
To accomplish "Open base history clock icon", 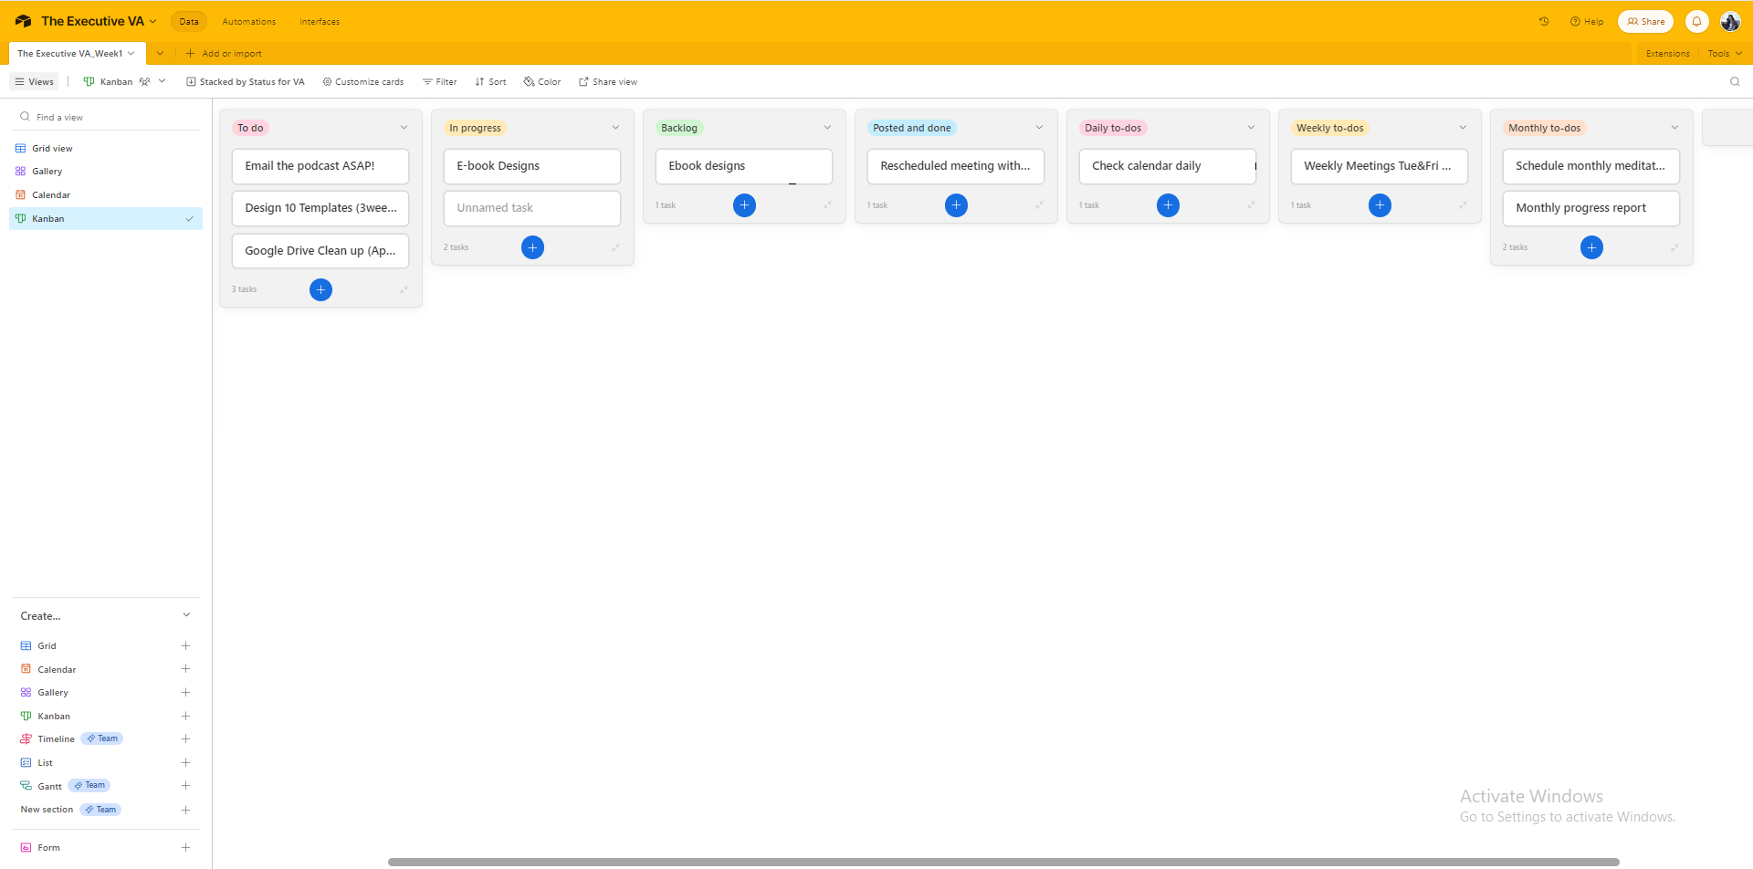I will tap(1544, 21).
